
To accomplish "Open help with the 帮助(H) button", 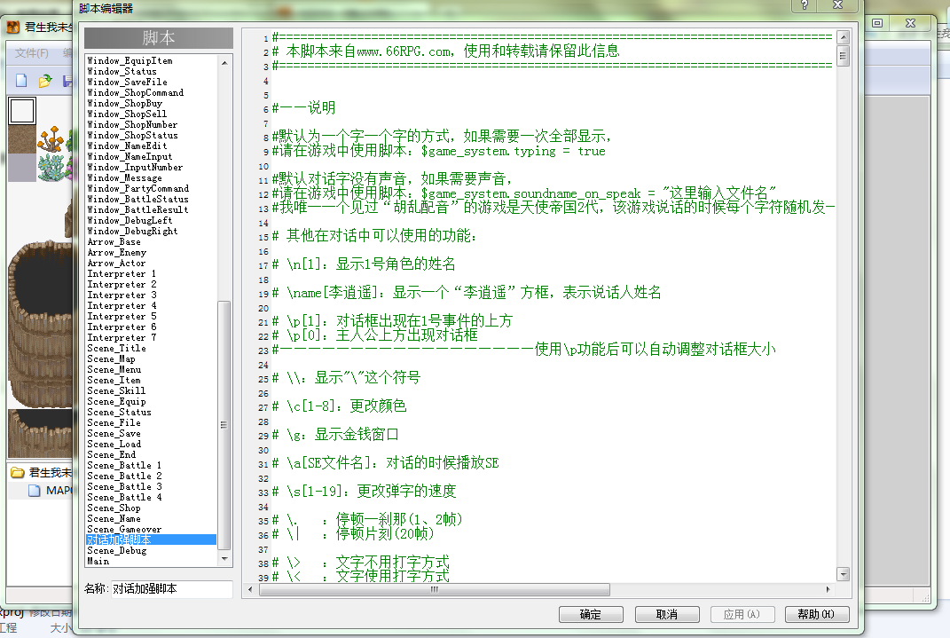I will coord(817,614).
